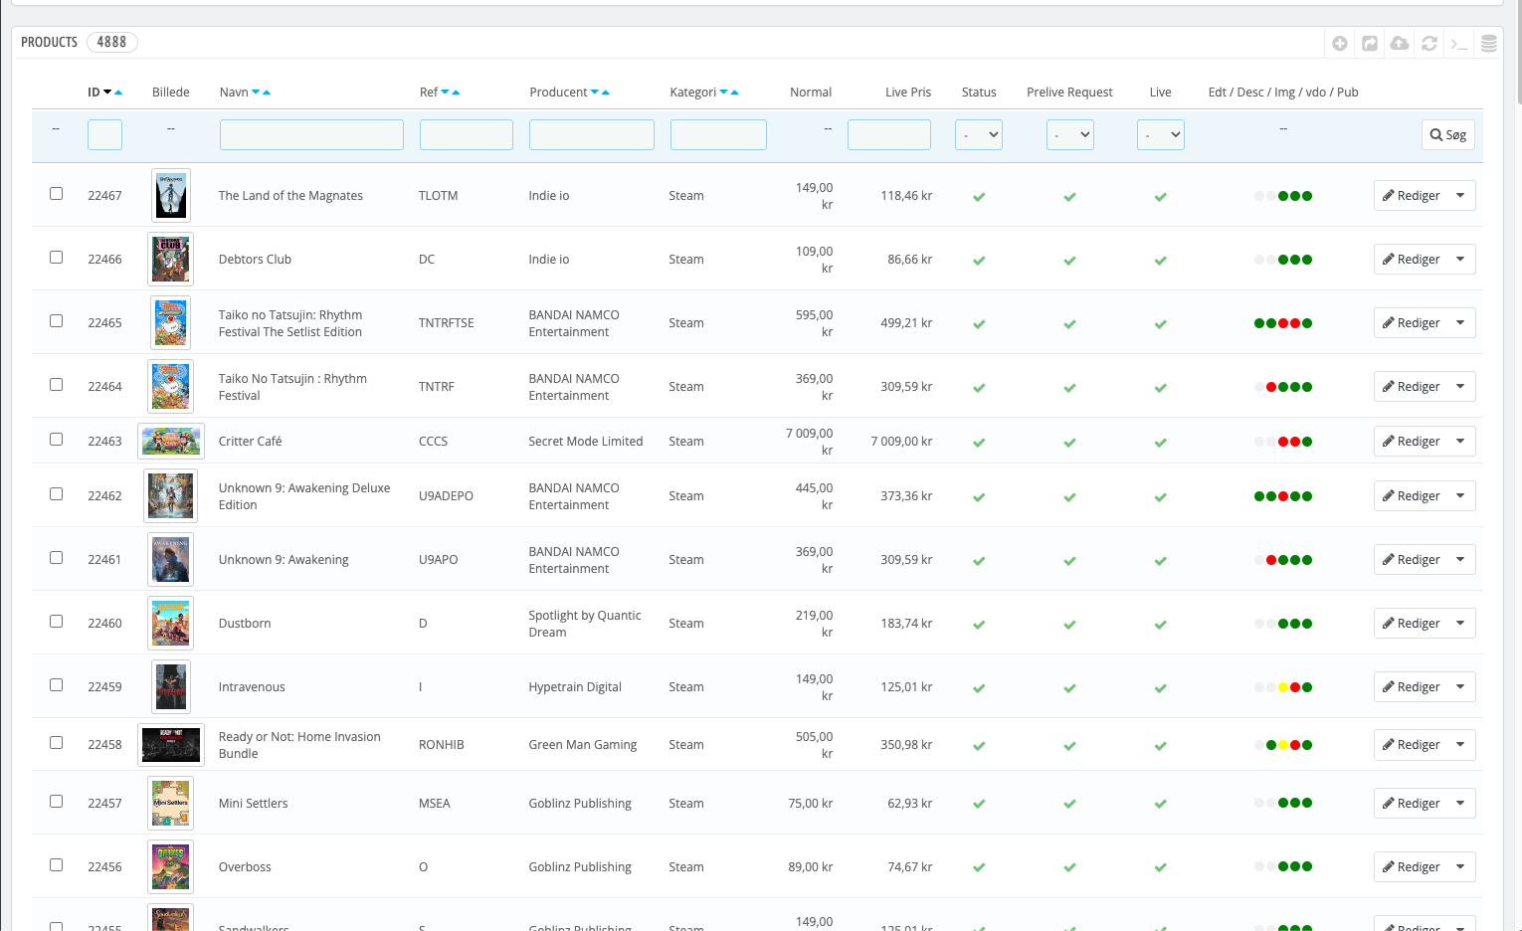
Task: Click the Intravenous product thumbnail
Action: (171, 686)
